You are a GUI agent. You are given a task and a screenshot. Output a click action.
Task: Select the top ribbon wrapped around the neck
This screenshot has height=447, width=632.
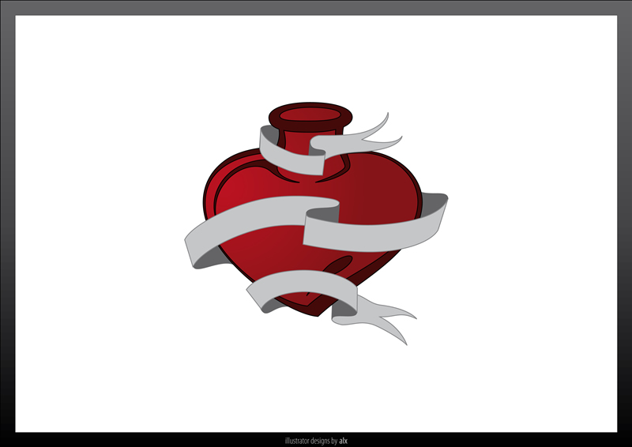tap(288, 154)
